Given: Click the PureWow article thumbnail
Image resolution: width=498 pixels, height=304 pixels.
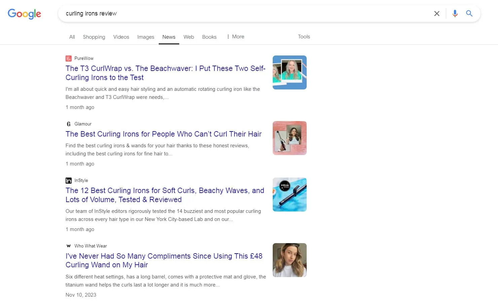Looking at the screenshot, I should [x=290, y=72].
